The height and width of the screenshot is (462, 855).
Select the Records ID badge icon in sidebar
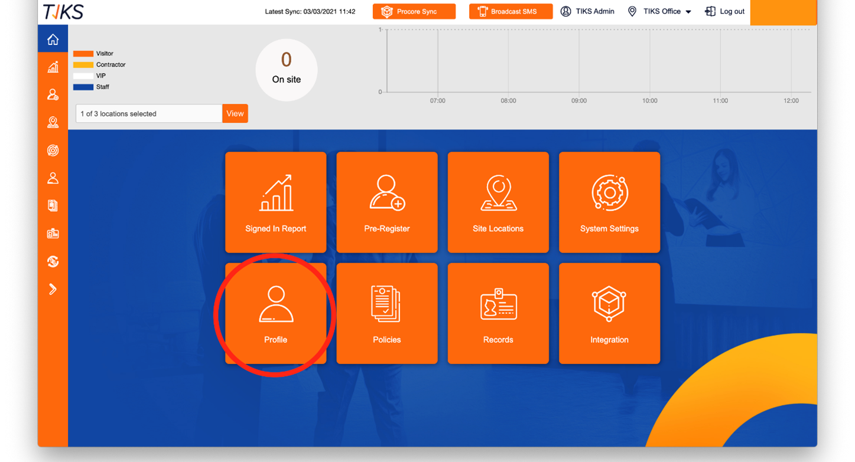coord(53,233)
